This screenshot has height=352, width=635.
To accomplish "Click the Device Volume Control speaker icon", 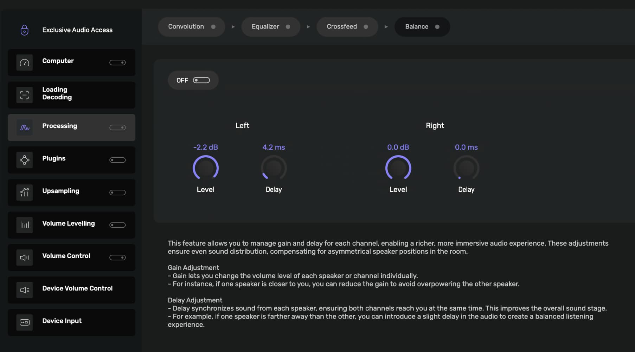I will point(24,290).
